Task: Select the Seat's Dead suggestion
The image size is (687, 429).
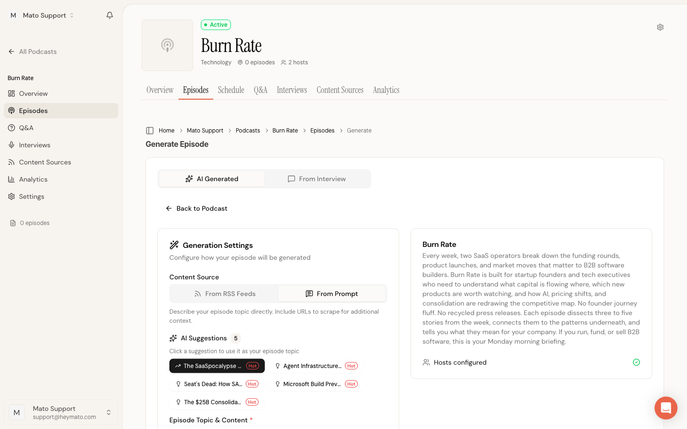Action: 217,384
